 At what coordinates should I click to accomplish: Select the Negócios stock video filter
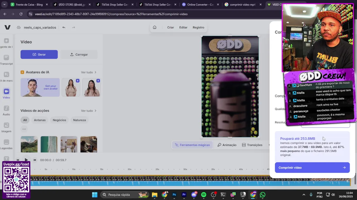tap(59, 120)
